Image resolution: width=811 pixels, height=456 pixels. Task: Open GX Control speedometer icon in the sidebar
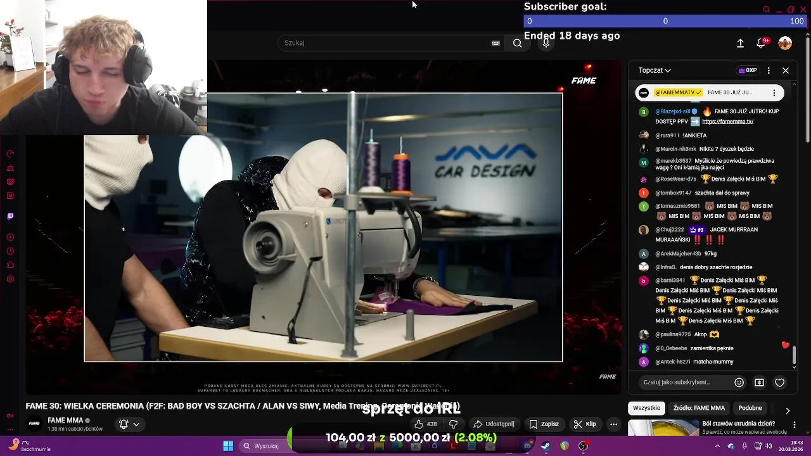click(x=10, y=155)
